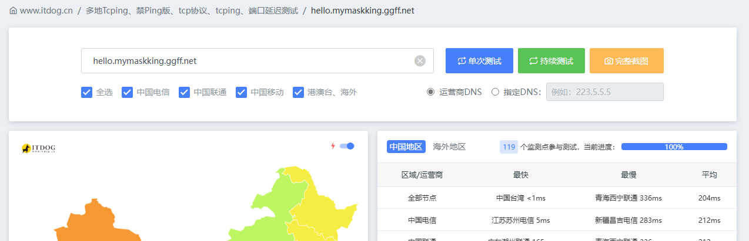
Task: Switch to the 中国地区 tab
Action: (406, 147)
